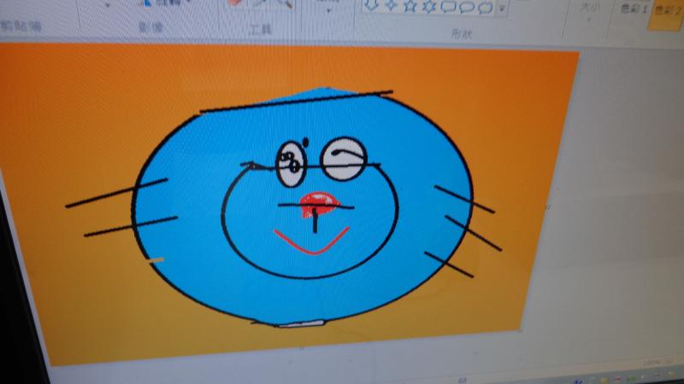Expand the shapes gallery dropdown
Screen dimensions: 684x384
(x=502, y=9)
